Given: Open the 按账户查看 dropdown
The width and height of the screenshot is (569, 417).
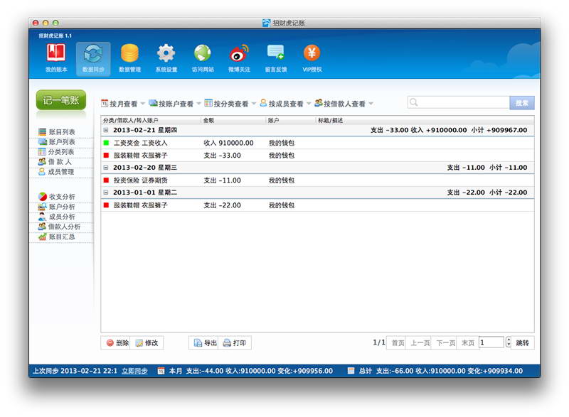Looking at the screenshot, I should pyautogui.click(x=175, y=104).
